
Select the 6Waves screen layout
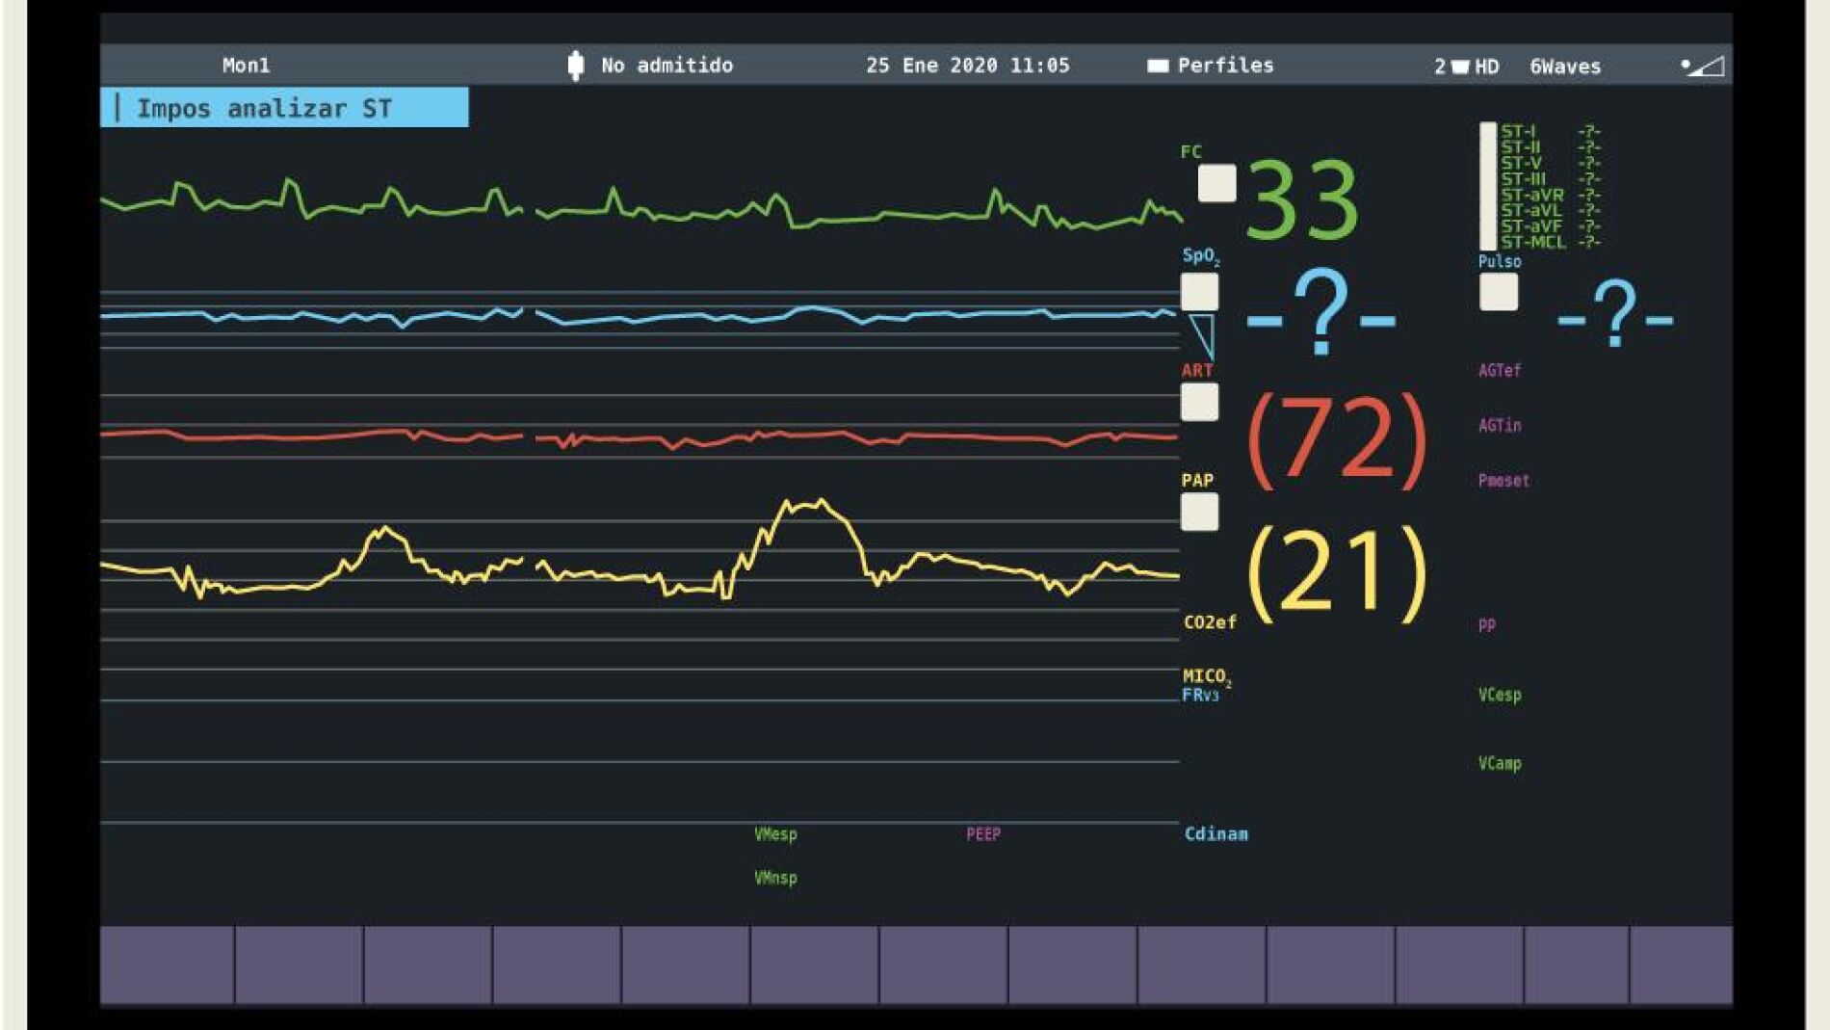[1564, 66]
